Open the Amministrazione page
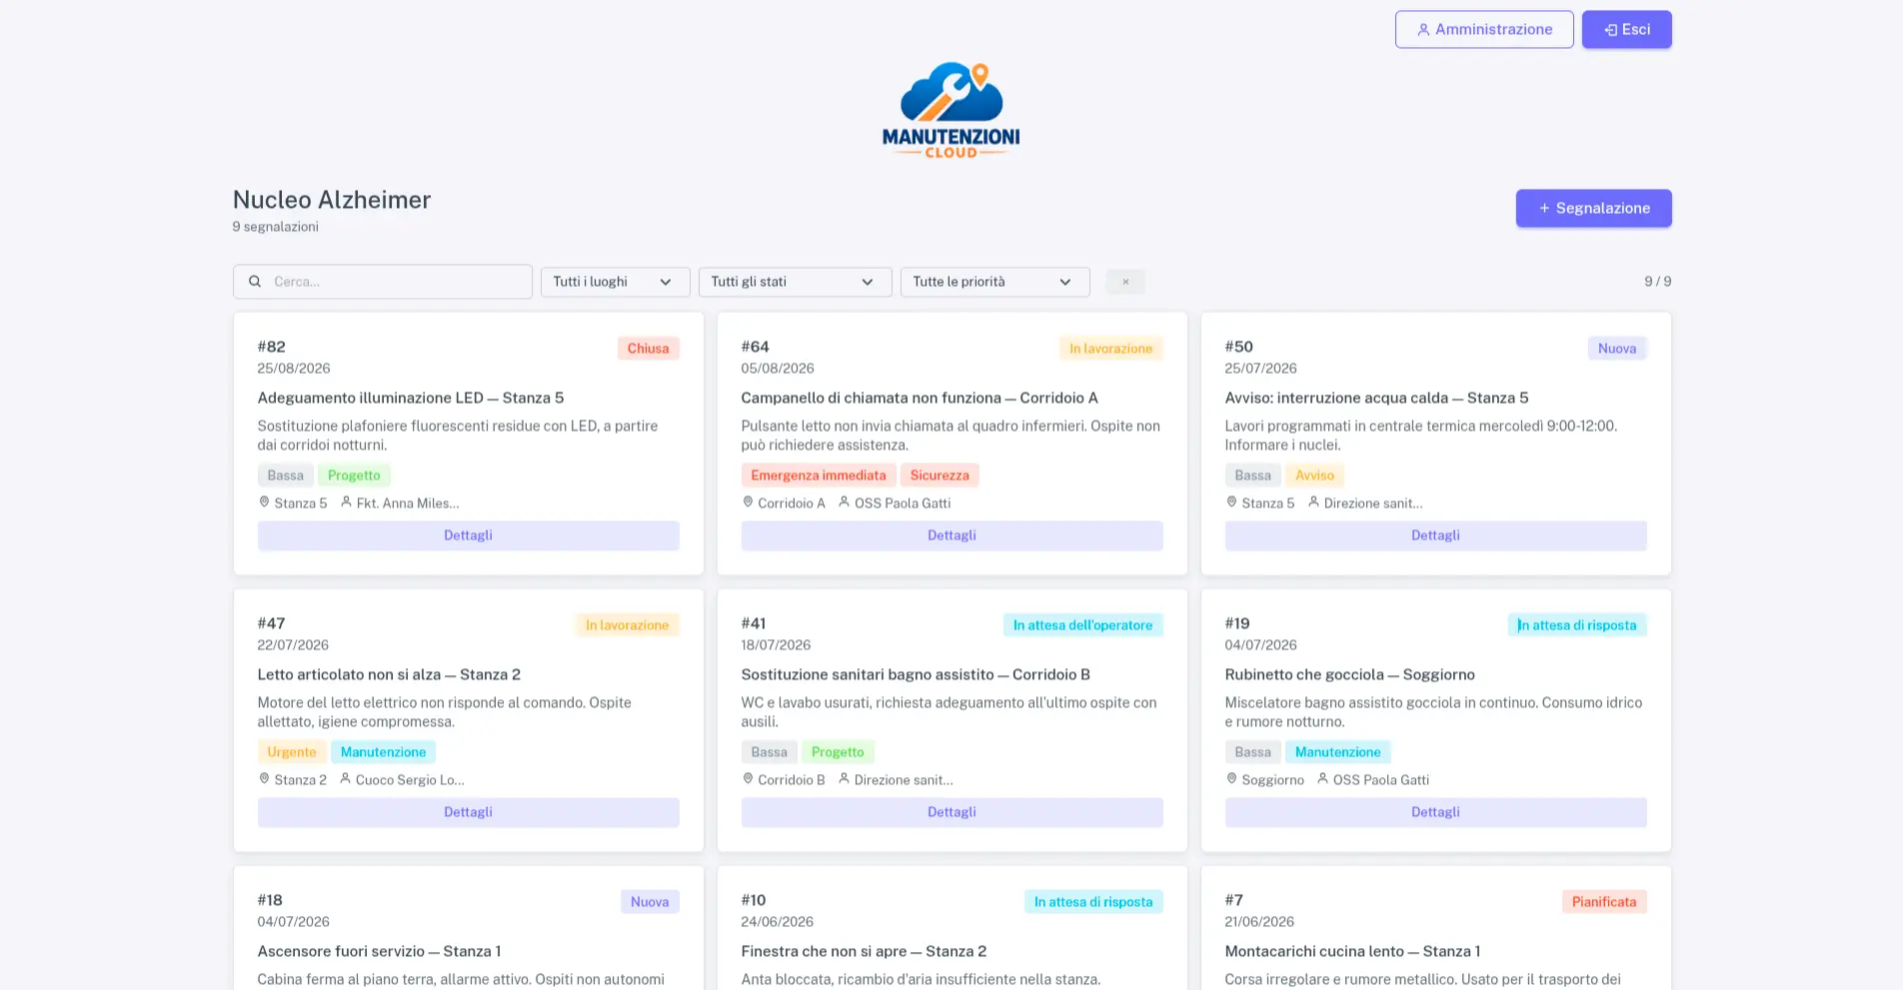This screenshot has width=1903, height=990. [x=1484, y=30]
